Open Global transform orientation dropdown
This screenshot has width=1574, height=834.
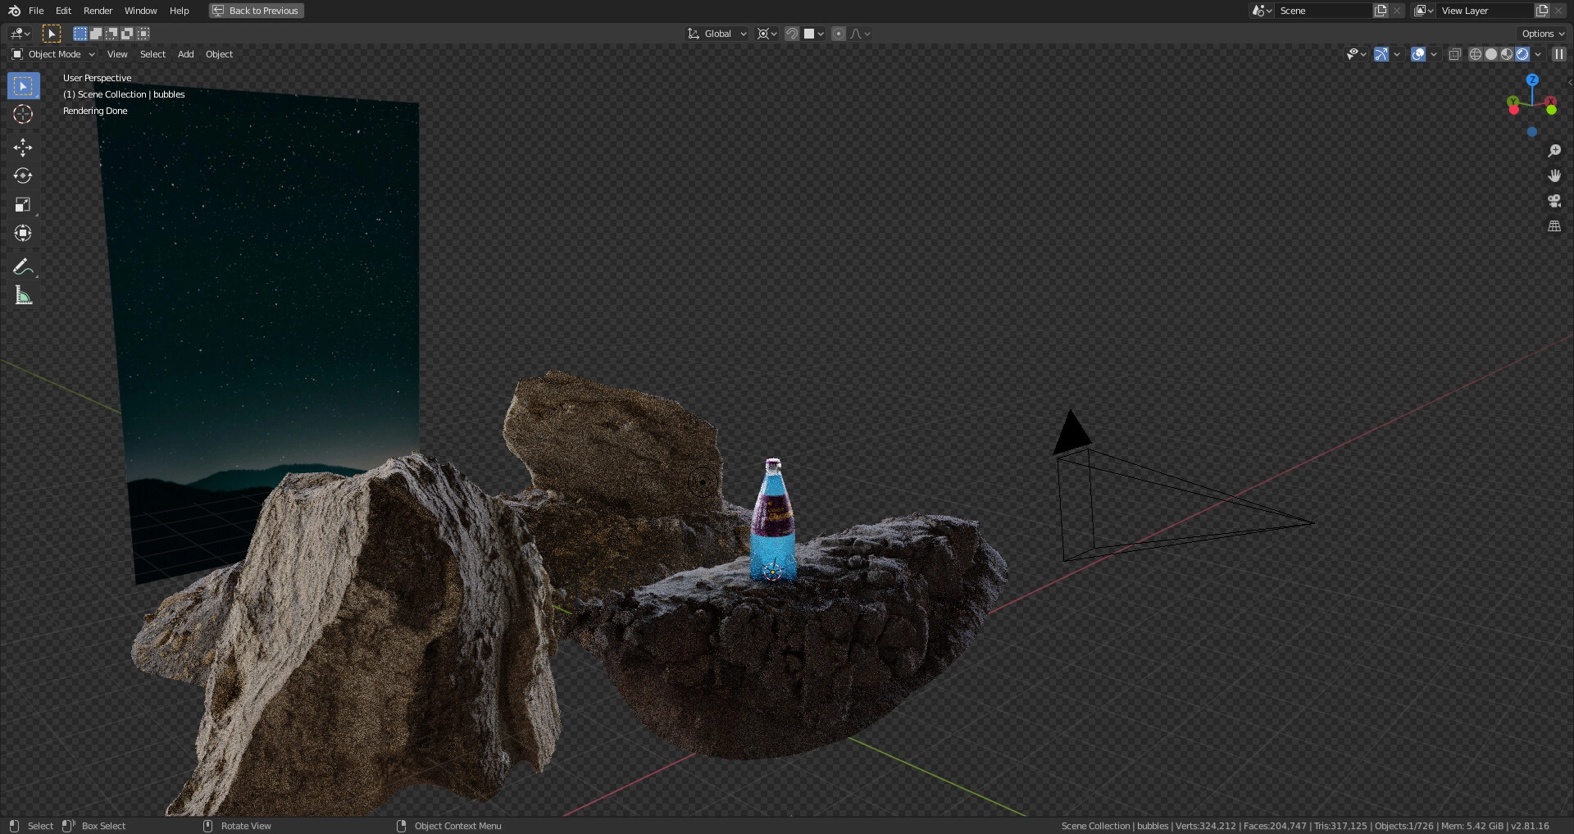pyautogui.click(x=717, y=34)
